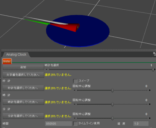Switch to the Analog Clock tab
The height and width of the screenshot is (128, 156).
(16, 55)
